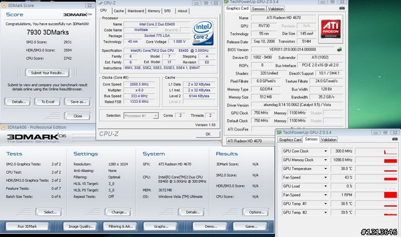
Task: Click the 3DMark06 Professional Edition title icon
Action: (x=3, y=127)
